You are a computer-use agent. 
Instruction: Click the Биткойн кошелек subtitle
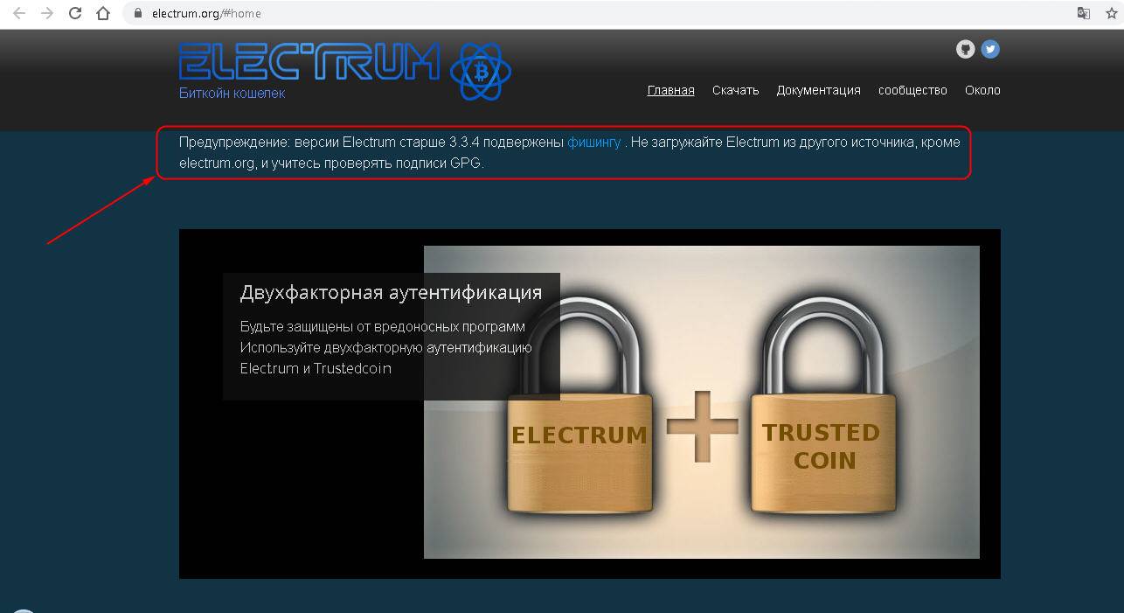tap(232, 93)
